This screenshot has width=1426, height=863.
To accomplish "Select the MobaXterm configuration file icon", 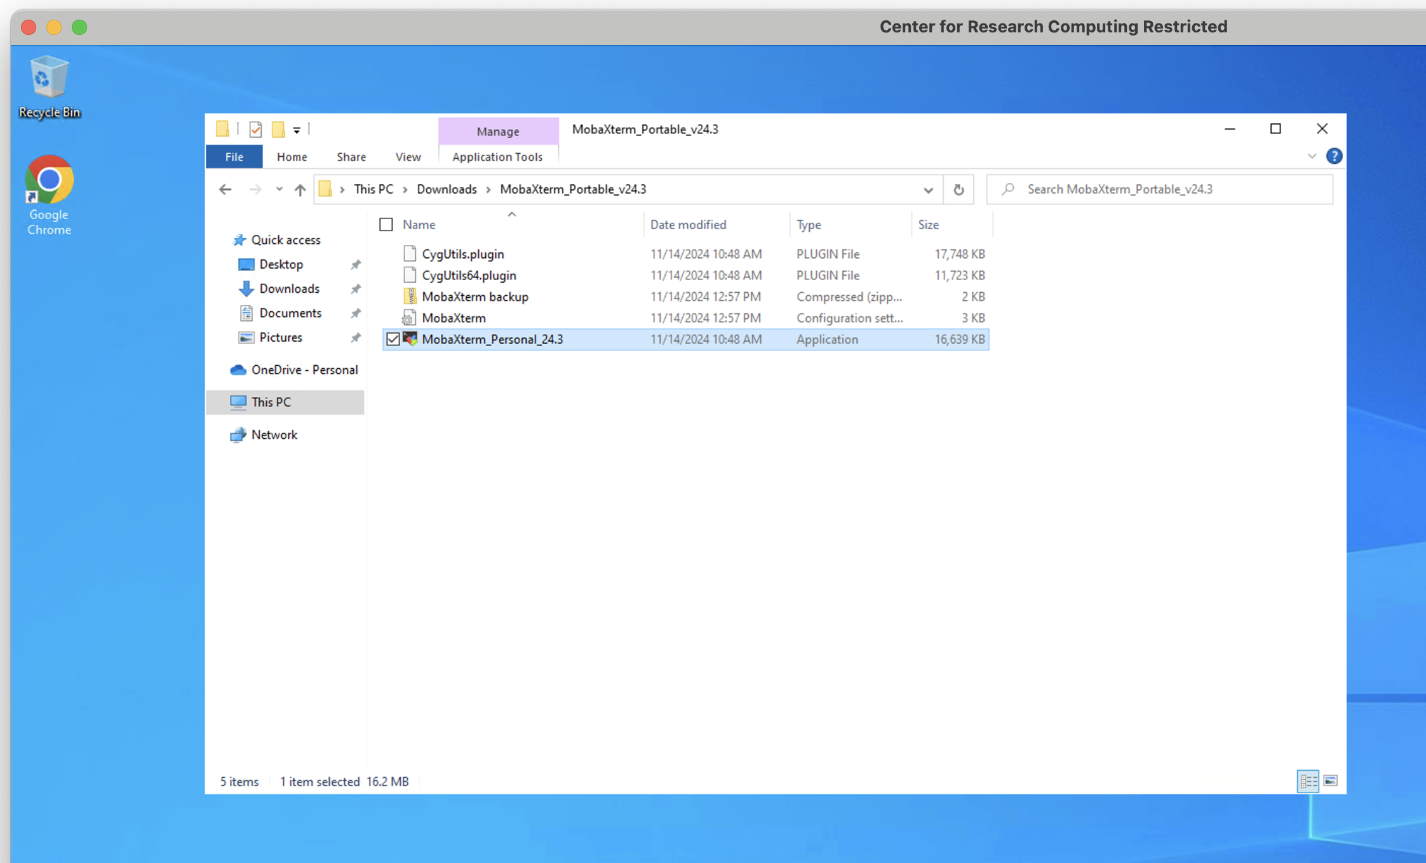I will point(409,318).
